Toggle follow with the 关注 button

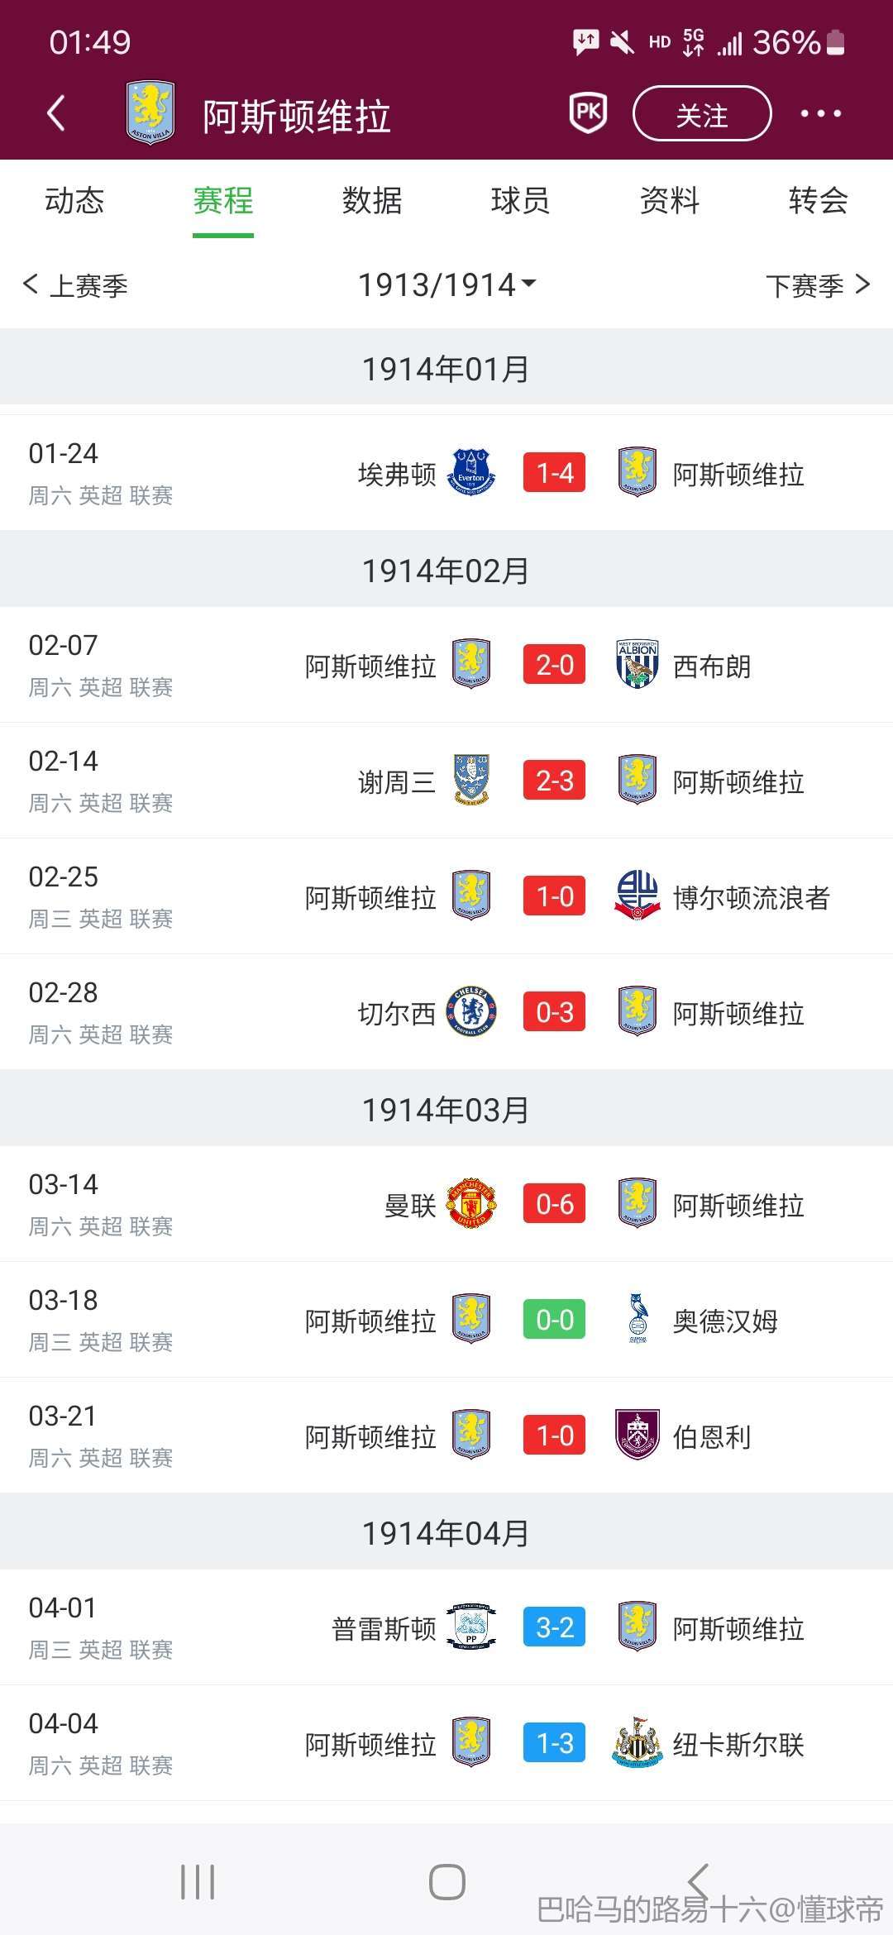[702, 113]
